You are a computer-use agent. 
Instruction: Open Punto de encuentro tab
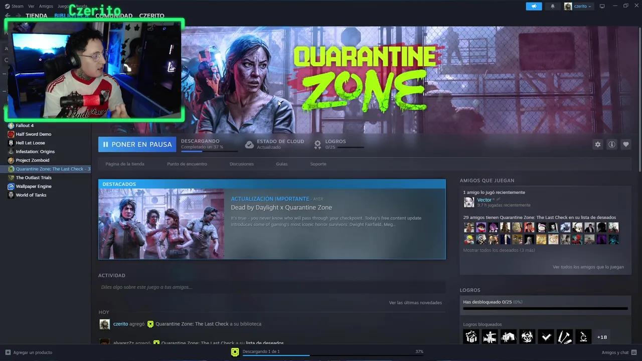point(187,164)
